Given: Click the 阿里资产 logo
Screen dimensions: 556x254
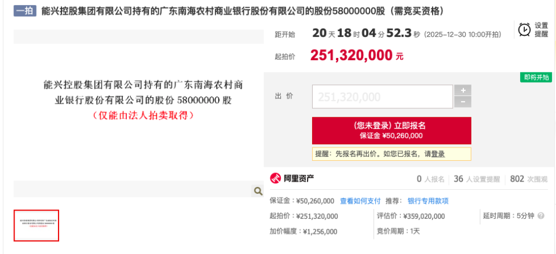Looking at the screenshot, I should [x=292, y=179].
